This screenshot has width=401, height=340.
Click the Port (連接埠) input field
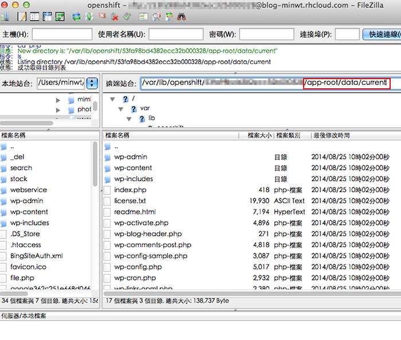click(347, 34)
